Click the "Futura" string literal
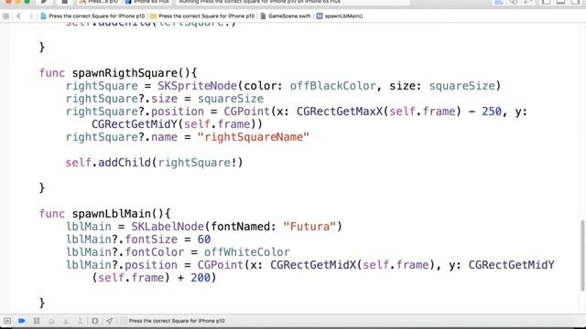586x329 pixels. pyautogui.click(x=309, y=227)
